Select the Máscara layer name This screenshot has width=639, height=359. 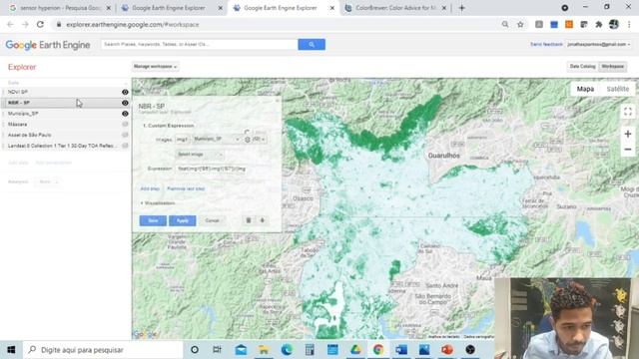click(x=18, y=124)
